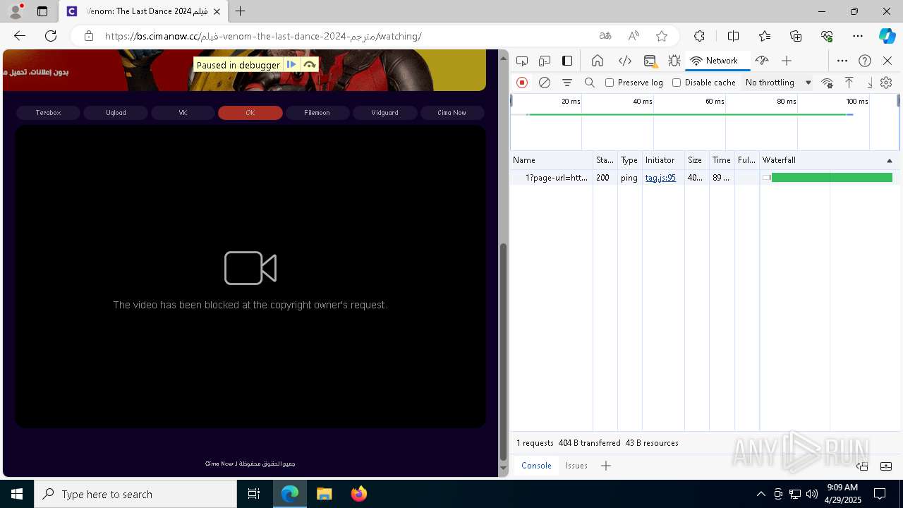Toggle device emulation in DevTools
The height and width of the screenshot is (508, 903).
point(545,61)
